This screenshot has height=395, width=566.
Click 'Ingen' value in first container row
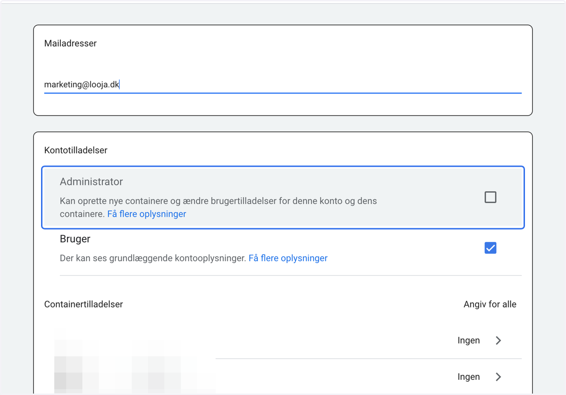coord(469,340)
